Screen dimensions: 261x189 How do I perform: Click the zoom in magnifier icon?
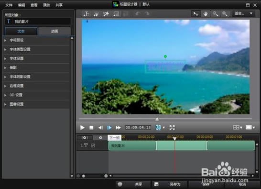click(x=225, y=14)
